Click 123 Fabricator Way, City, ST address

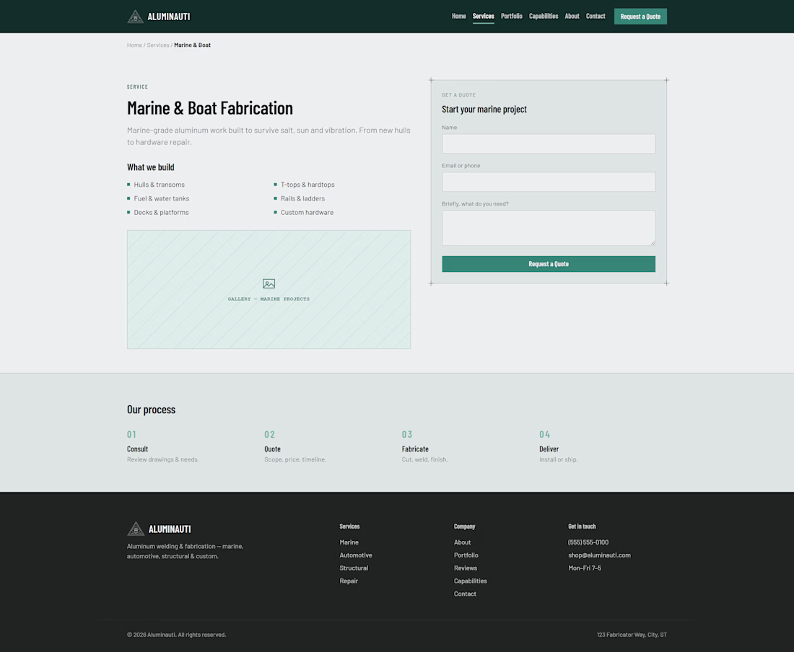[632, 635]
